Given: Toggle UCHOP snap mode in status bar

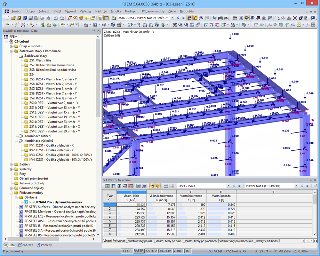Looking at the screenshot, I should pyautogui.click(x=126, y=251).
